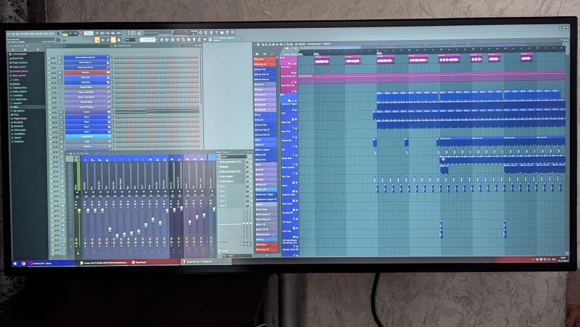Mute the Break Kick channel LED
580x327 pixels.
click(49, 82)
